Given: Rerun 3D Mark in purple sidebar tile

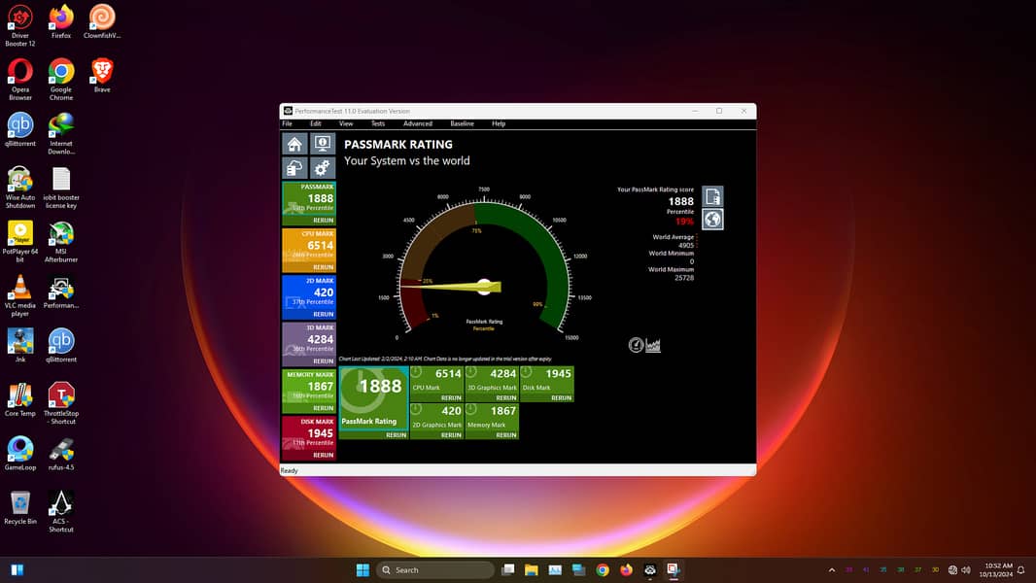Looking at the screenshot, I should pos(323,361).
